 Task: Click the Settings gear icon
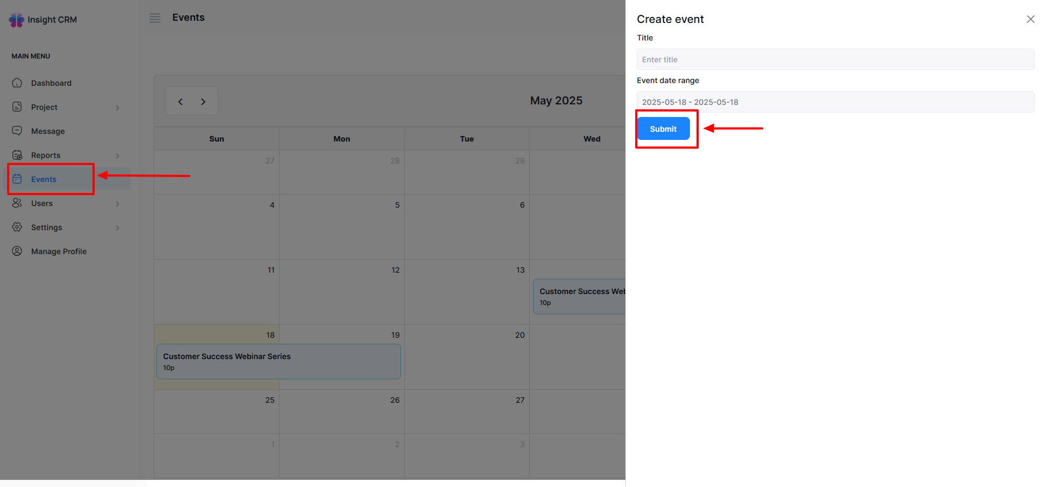coord(18,227)
